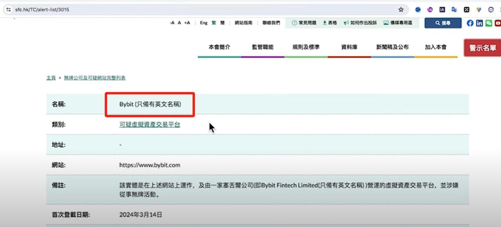The height and width of the screenshot is (227, 501).
Task: Go to 主頁 breadcrumb link
Action: (51, 78)
